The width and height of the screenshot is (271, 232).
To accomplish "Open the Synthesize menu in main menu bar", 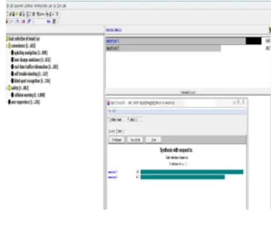I will click(x=29, y=6).
